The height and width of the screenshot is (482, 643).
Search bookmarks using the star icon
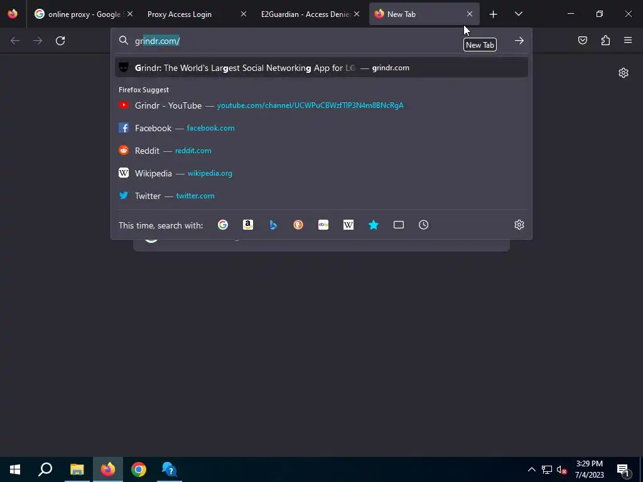374,225
